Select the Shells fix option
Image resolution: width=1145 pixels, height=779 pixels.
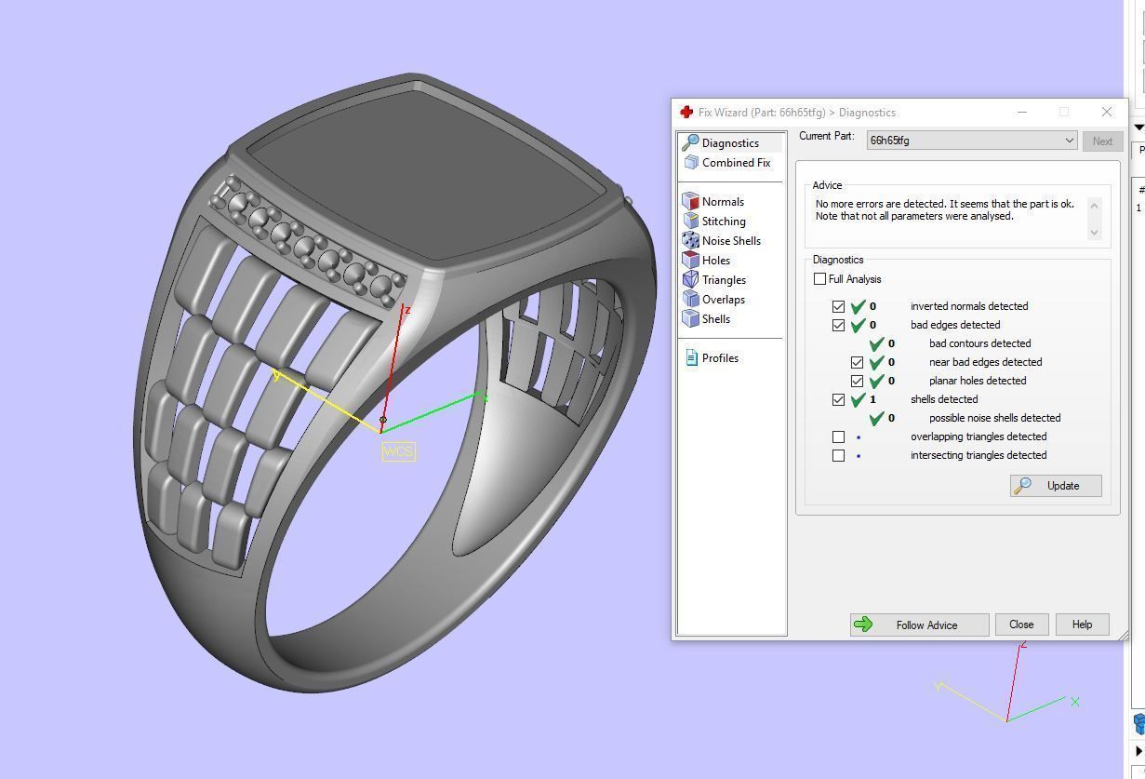716,318
